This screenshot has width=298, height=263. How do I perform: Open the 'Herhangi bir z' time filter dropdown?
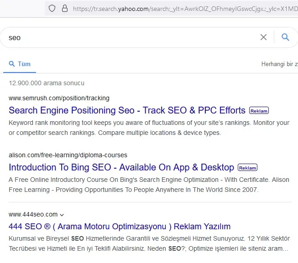pos(279,64)
